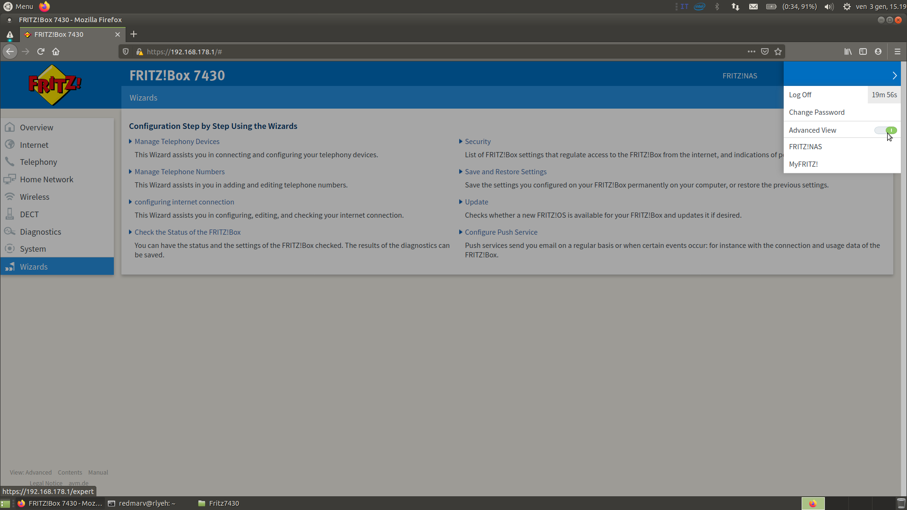Viewport: 907px width, 510px height.
Task: Click tracking protection shield icon
Action: 126,51
